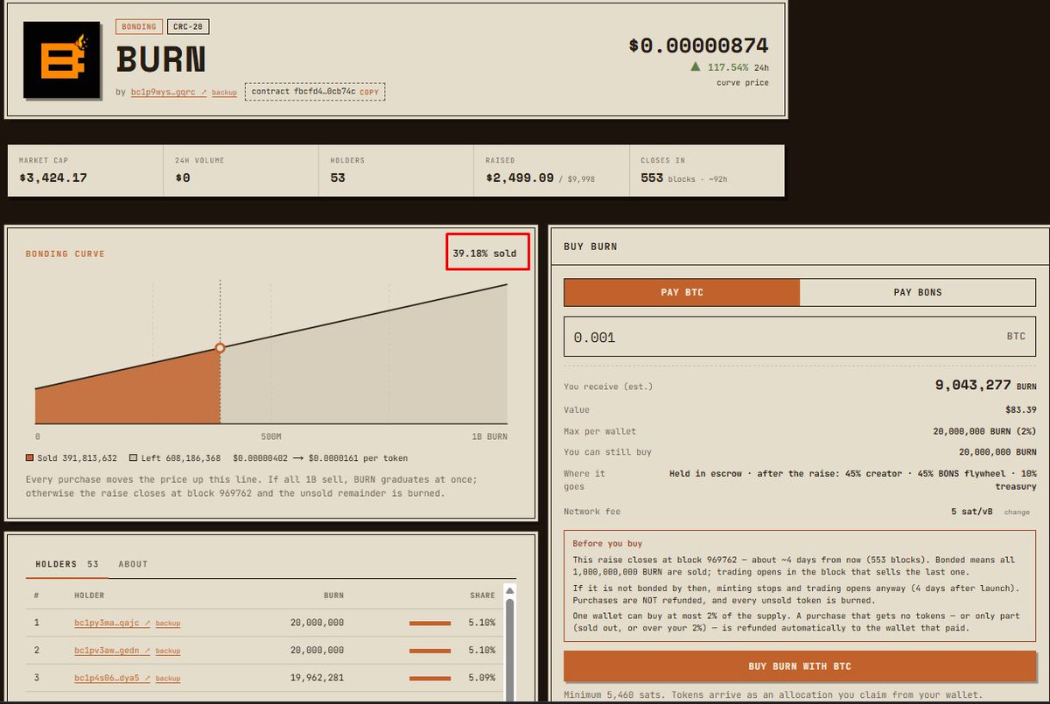Click 19,962,281 BURN amount in holders table
Image resolution: width=1050 pixels, height=704 pixels.
pos(316,678)
